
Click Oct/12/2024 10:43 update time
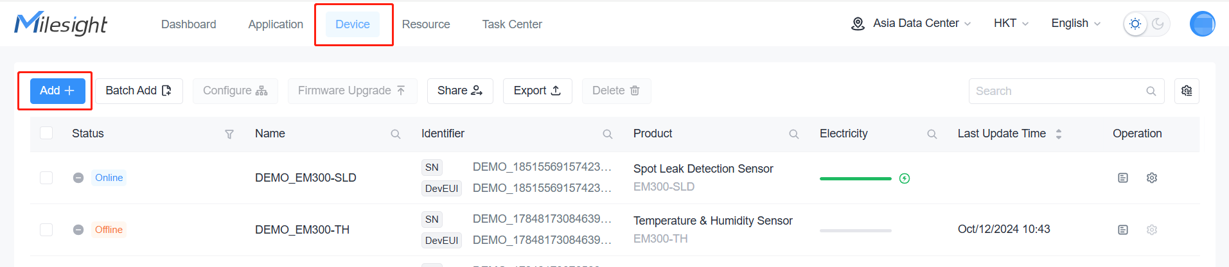click(1004, 229)
